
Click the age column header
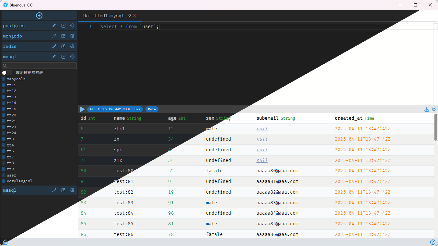[177, 118]
